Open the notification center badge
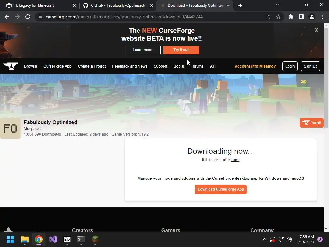Screen dimensions: 329x247 (x=320, y=239)
